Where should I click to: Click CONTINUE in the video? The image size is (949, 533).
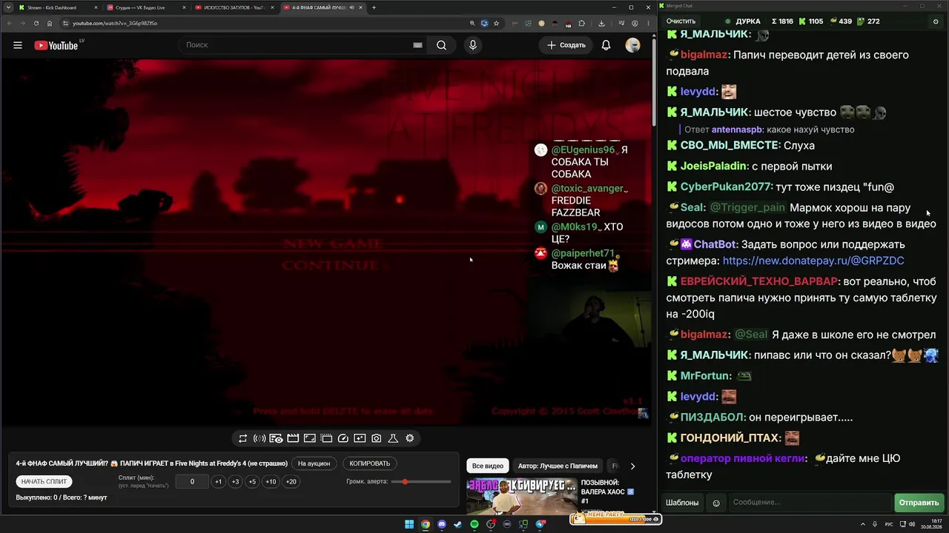coord(330,265)
